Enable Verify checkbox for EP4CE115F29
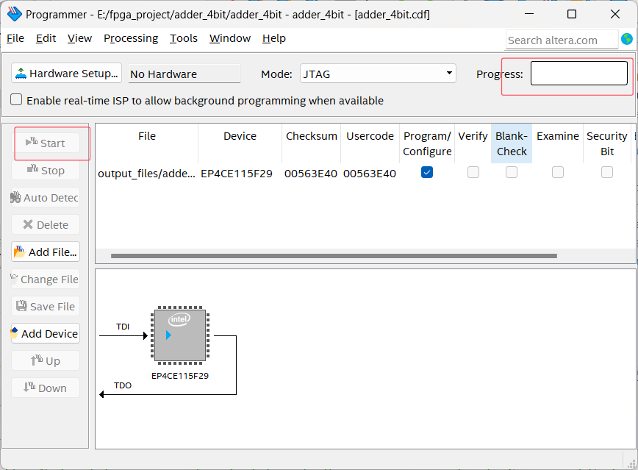 click(x=473, y=172)
